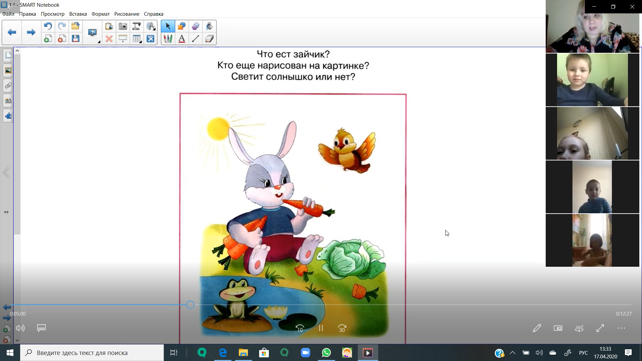Viewport: 642px width, 361px height.
Task: Show the screen shade
Action: pos(123,39)
